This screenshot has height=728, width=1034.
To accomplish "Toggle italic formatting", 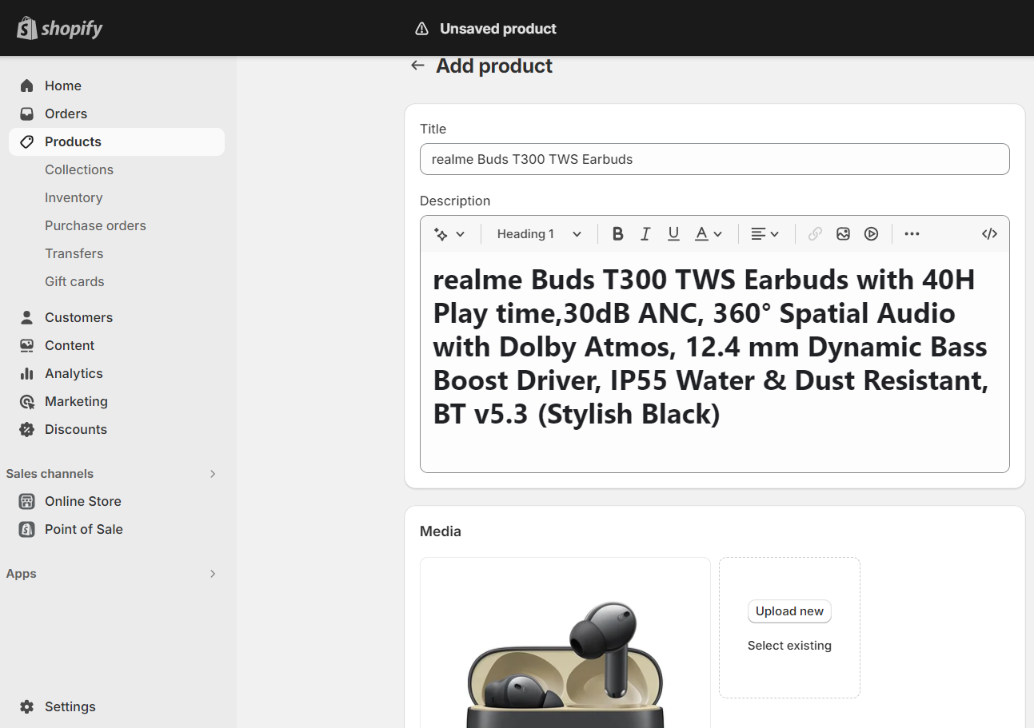I will 645,234.
